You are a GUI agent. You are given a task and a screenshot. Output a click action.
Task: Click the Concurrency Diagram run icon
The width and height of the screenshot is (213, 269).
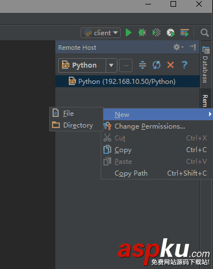point(184,32)
